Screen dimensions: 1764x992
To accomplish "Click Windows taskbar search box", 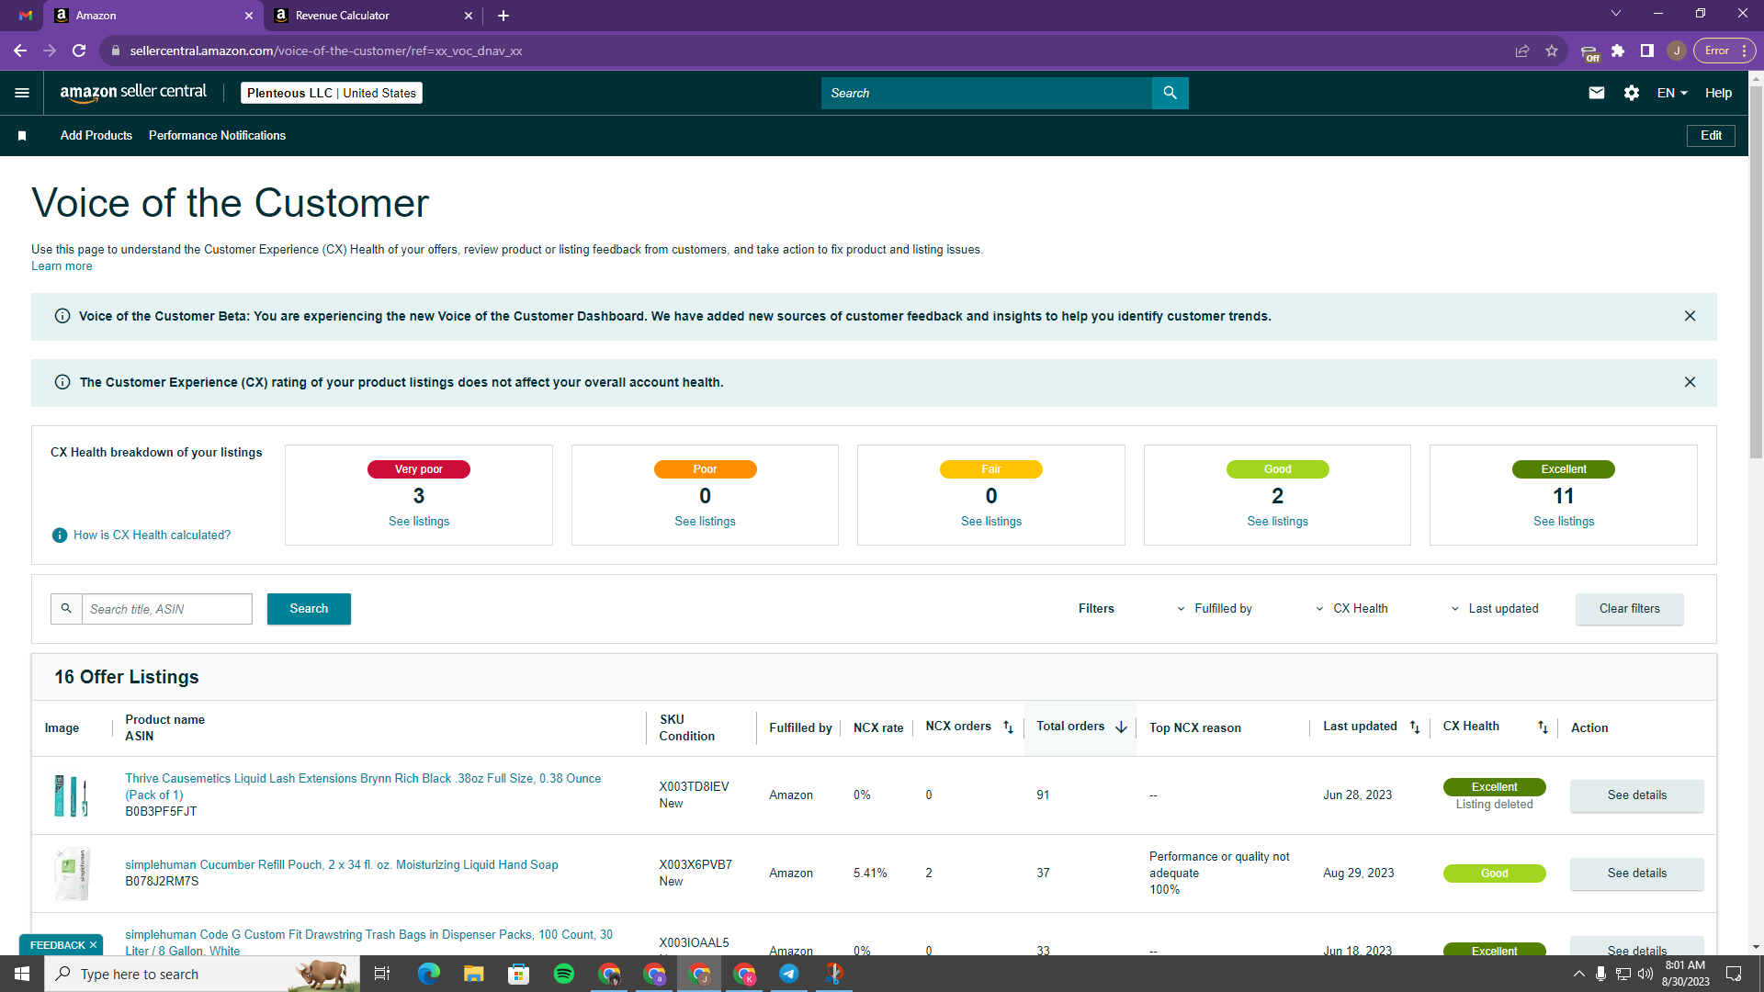I will 202,974.
